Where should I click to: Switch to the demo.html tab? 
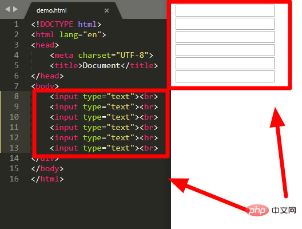click(x=51, y=10)
